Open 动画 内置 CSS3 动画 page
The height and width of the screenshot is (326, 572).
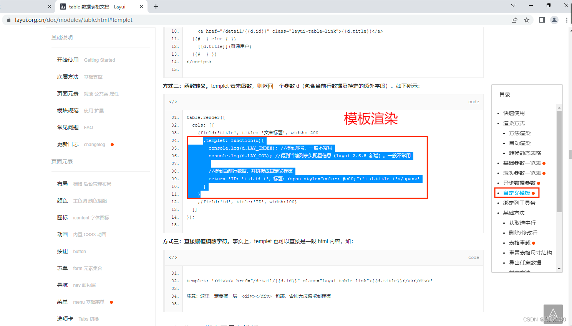click(81, 234)
